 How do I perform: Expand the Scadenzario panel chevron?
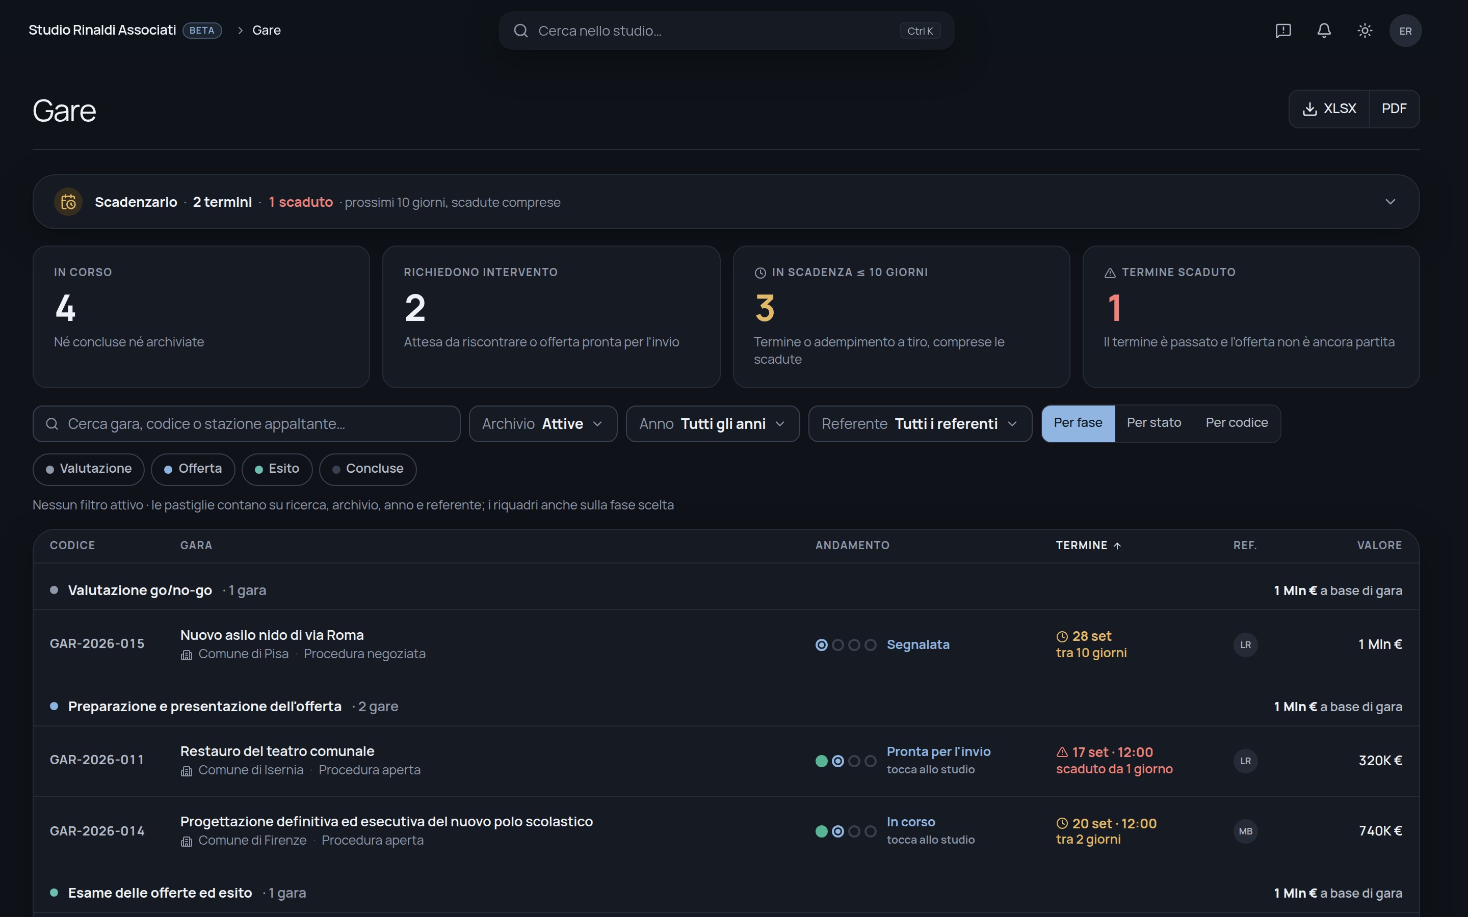click(x=1391, y=201)
